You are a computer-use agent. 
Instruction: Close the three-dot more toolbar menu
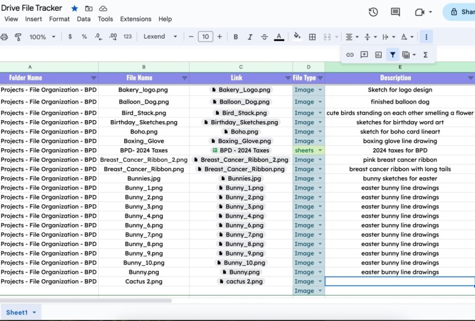(426, 37)
